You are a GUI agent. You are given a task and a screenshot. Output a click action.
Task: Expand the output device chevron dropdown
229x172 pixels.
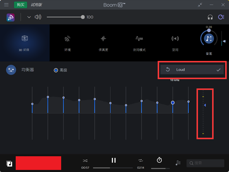pos(29,17)
